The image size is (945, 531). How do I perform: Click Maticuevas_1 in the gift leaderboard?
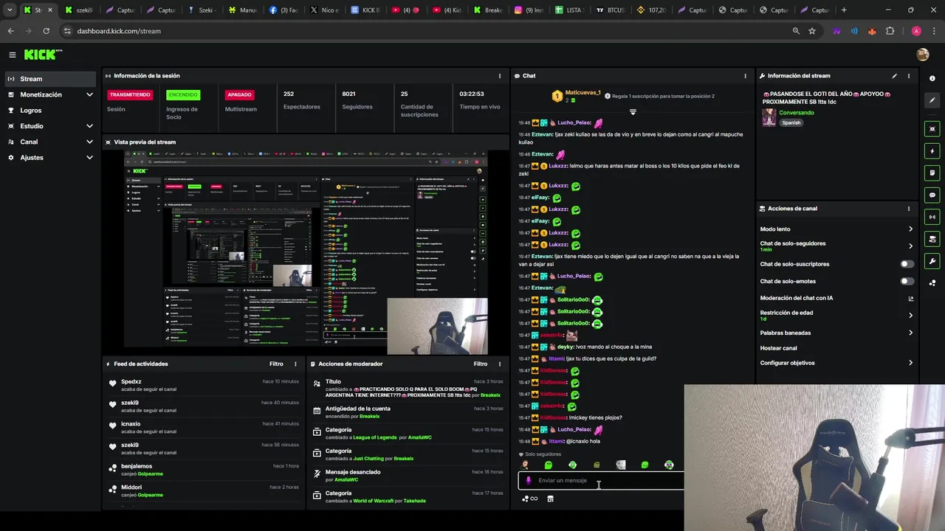[x=583, y=92]
